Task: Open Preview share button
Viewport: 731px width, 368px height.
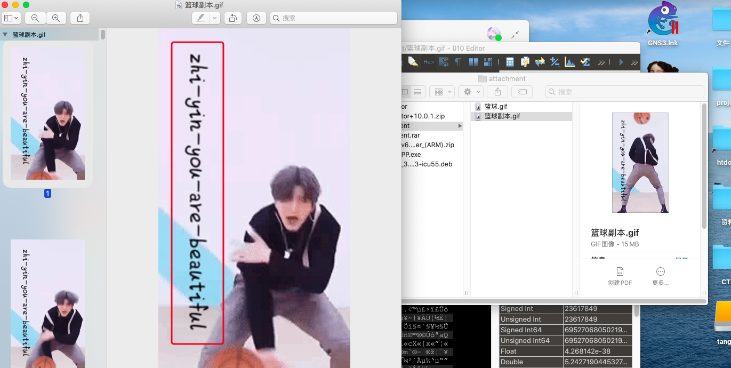Action: (80, 18)
